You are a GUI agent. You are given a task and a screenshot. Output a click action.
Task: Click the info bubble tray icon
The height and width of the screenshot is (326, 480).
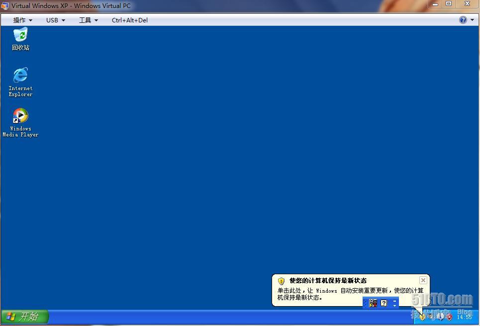coord(440,316)
